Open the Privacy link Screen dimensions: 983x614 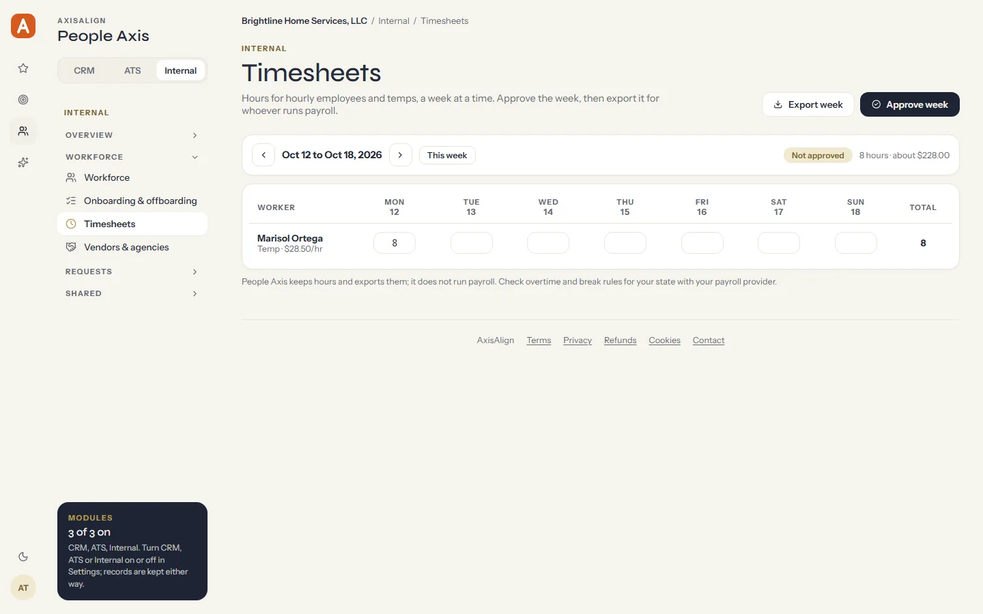(x=578, y=340)
